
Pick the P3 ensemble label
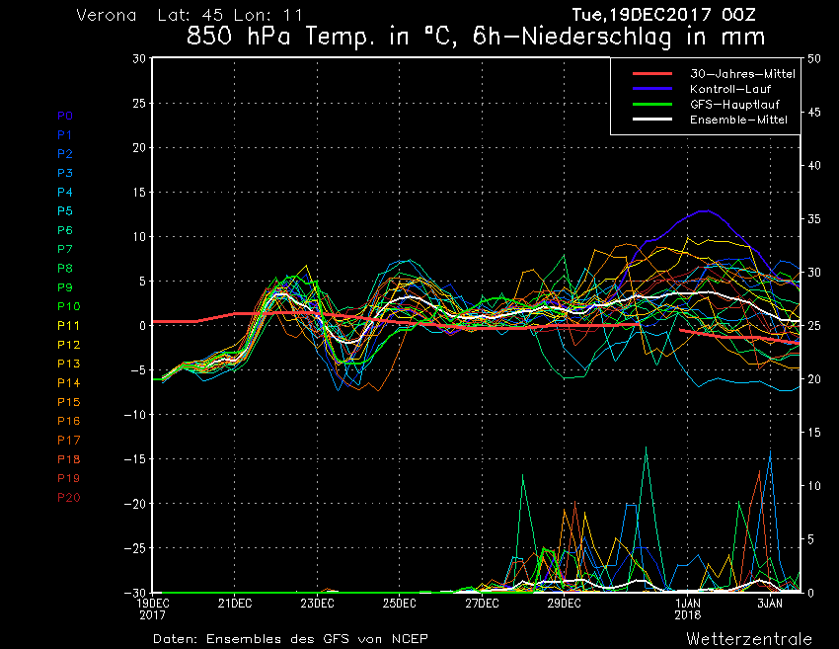tap(65, 173)
